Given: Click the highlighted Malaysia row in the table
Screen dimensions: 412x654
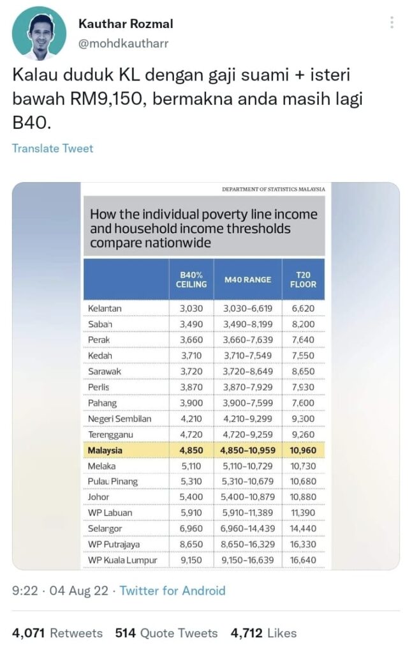Looking at the screenshot, I should [x=204, y=450].
